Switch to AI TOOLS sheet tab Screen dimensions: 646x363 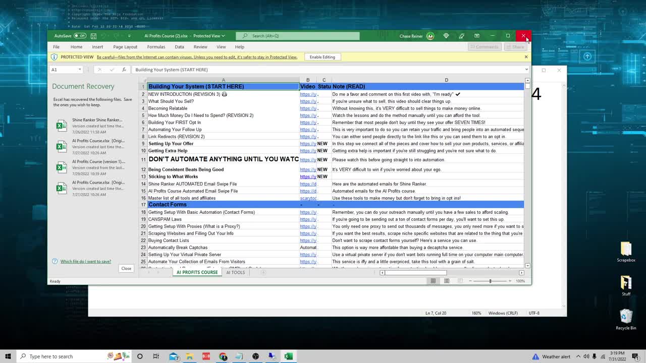(x=235, y=272)
